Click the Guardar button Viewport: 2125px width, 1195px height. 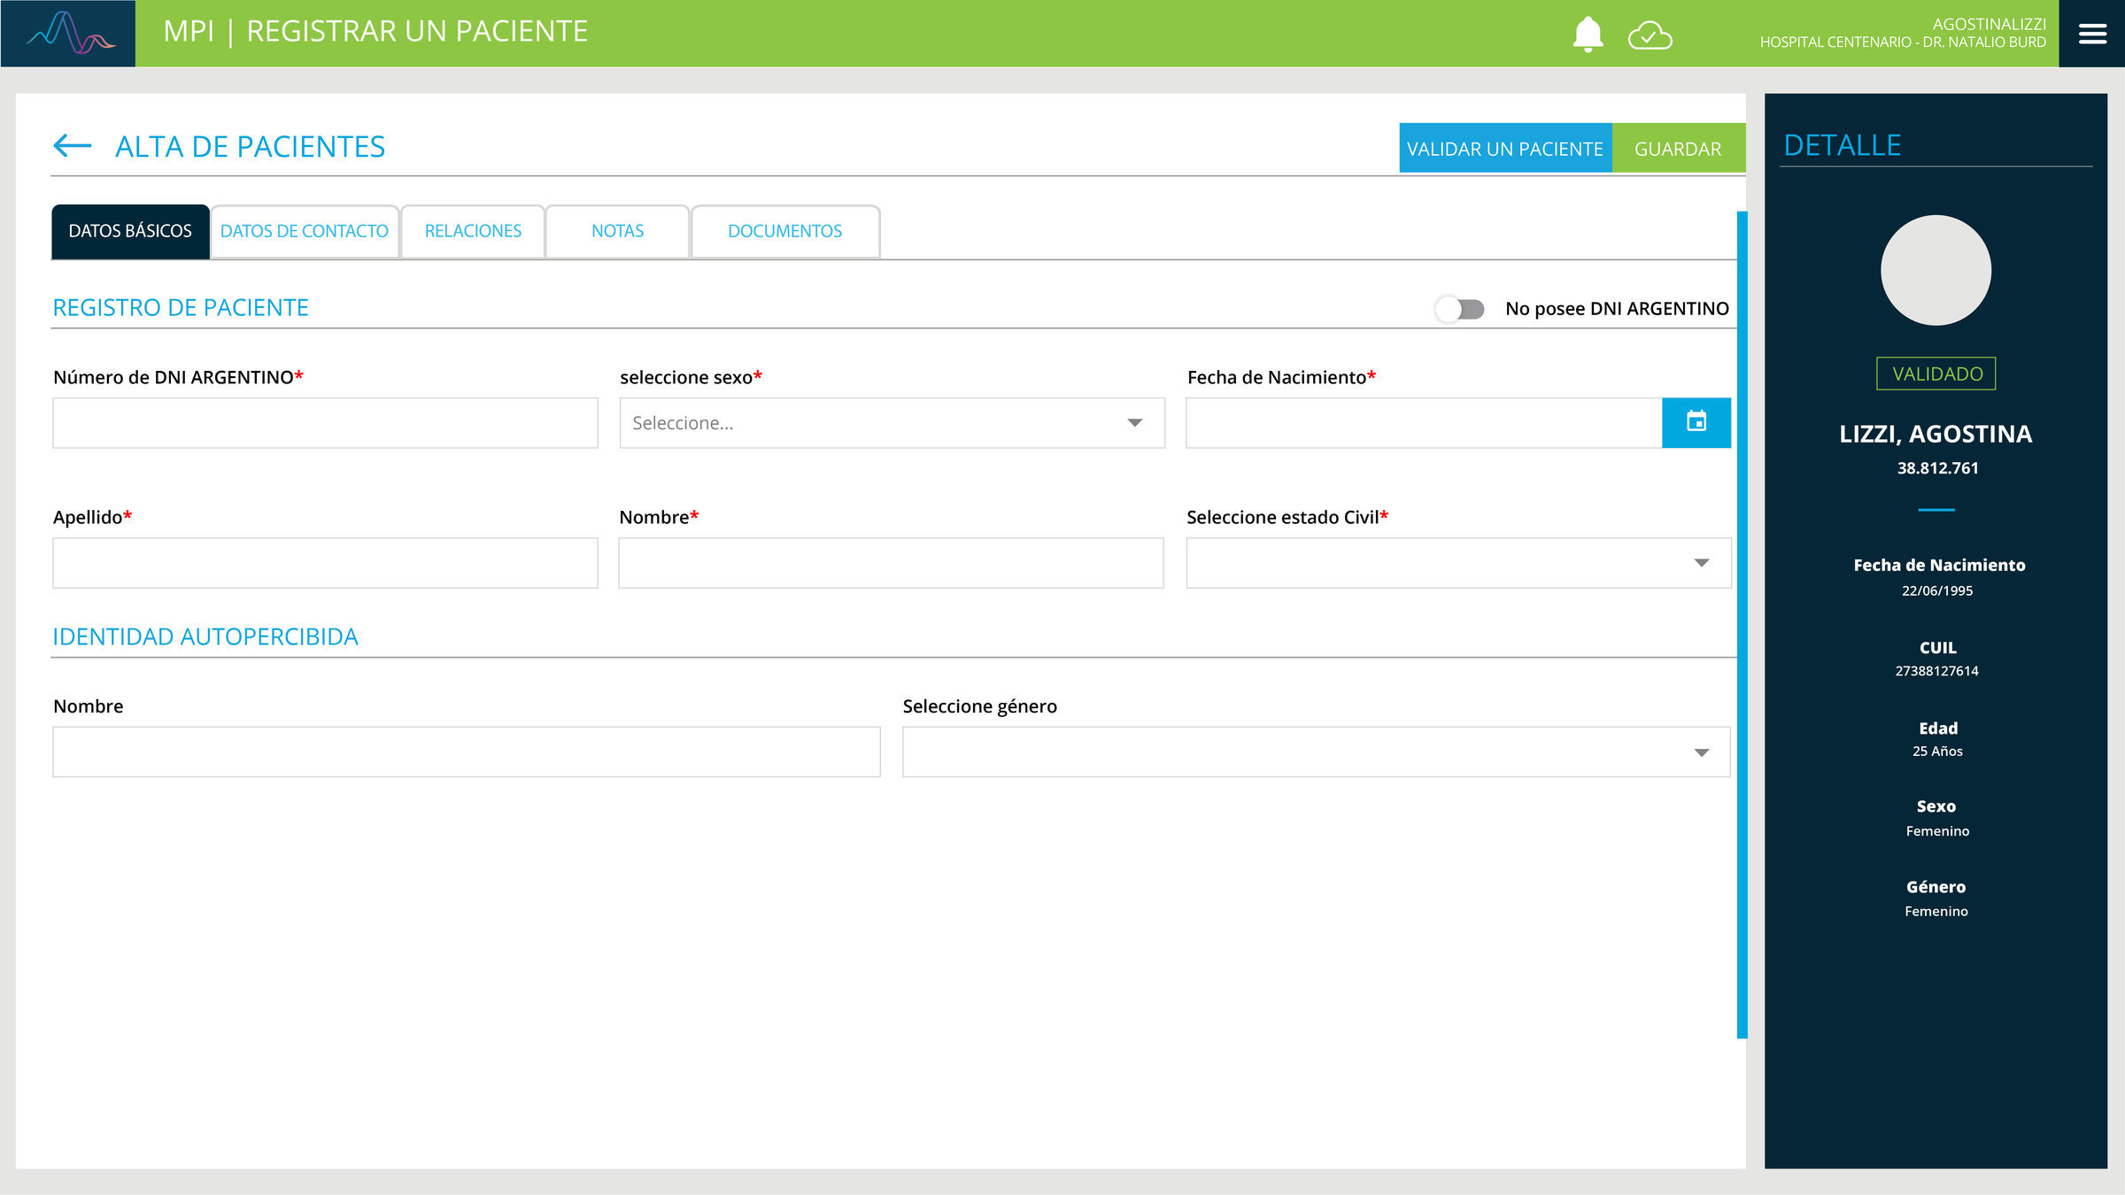click(1677, 149)
